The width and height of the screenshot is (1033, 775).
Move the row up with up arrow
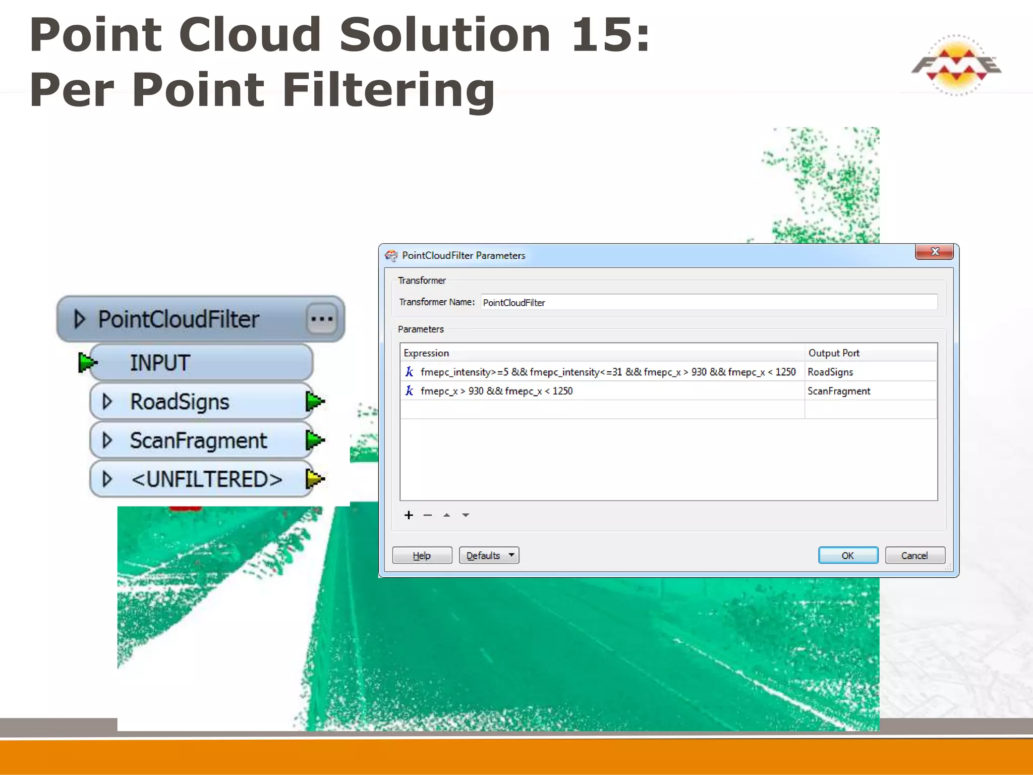click(446, 515)
